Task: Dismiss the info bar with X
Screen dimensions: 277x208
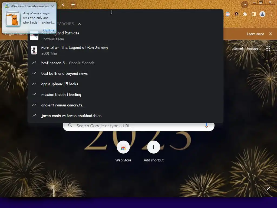Action: (x=271, y=34)
